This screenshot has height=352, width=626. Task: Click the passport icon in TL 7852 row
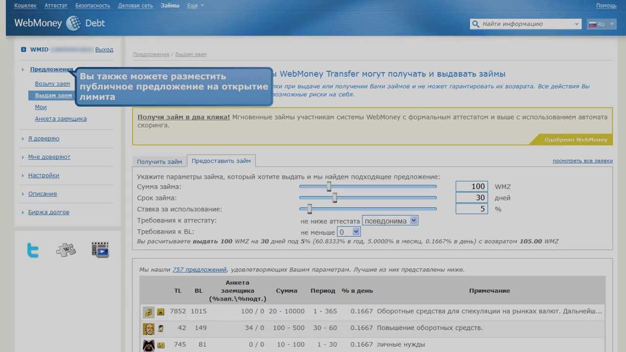coord(160,312)
